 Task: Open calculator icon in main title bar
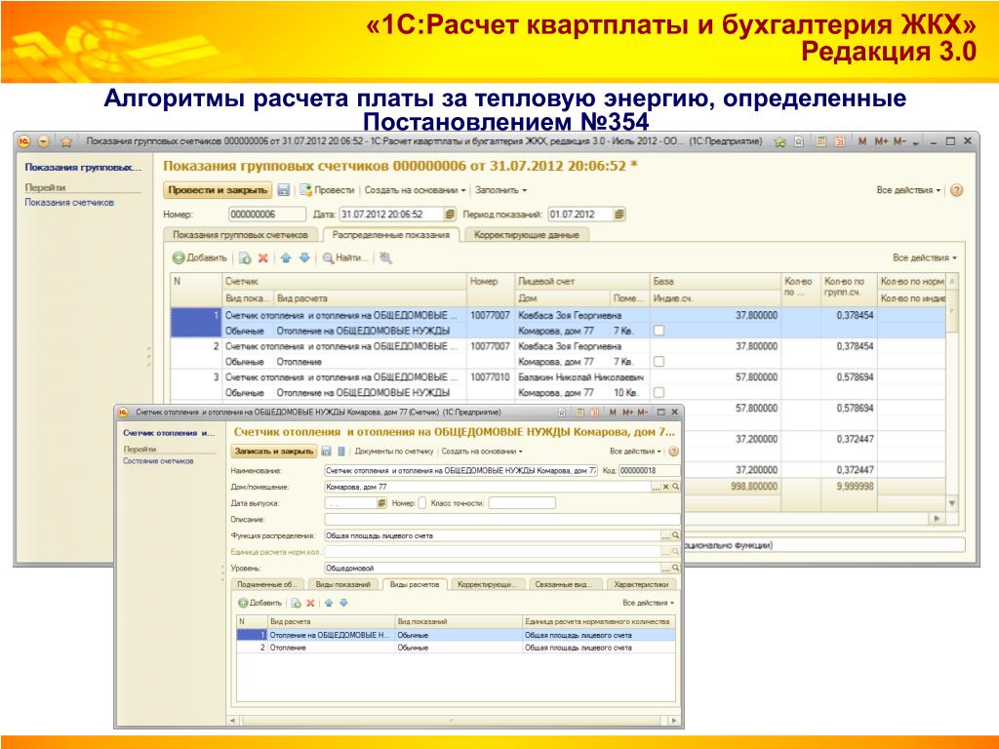[821, 141]
